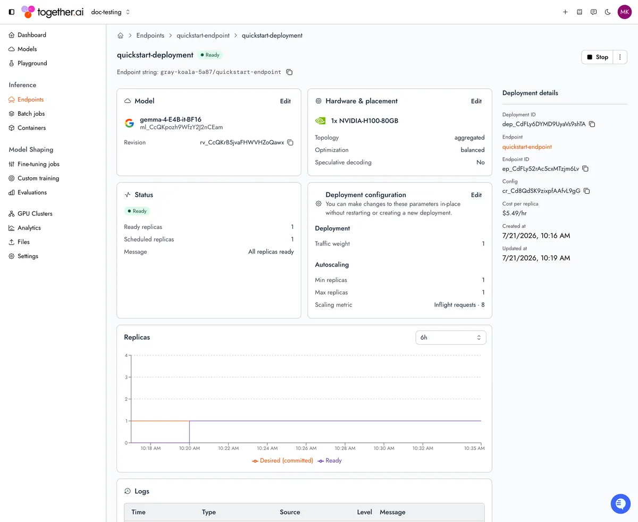This screenshot has height=522, width=638.
Task: Click the Ready badge in Status card
Action: 137,211
